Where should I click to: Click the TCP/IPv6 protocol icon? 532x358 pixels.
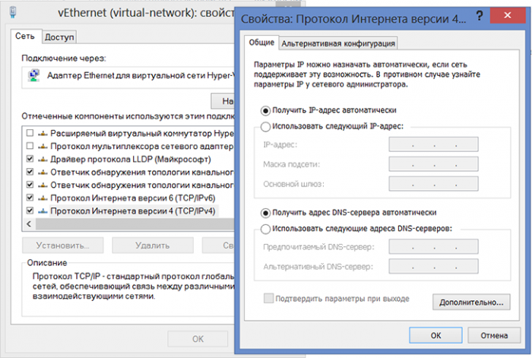click(43, 198)
